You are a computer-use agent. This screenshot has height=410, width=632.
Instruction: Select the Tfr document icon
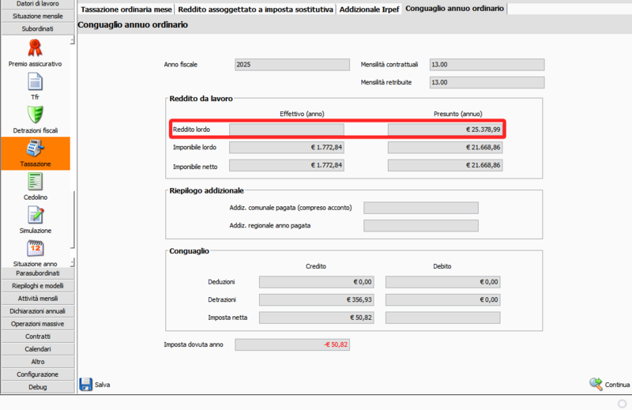pyautogui.click(x=35, y=81)
